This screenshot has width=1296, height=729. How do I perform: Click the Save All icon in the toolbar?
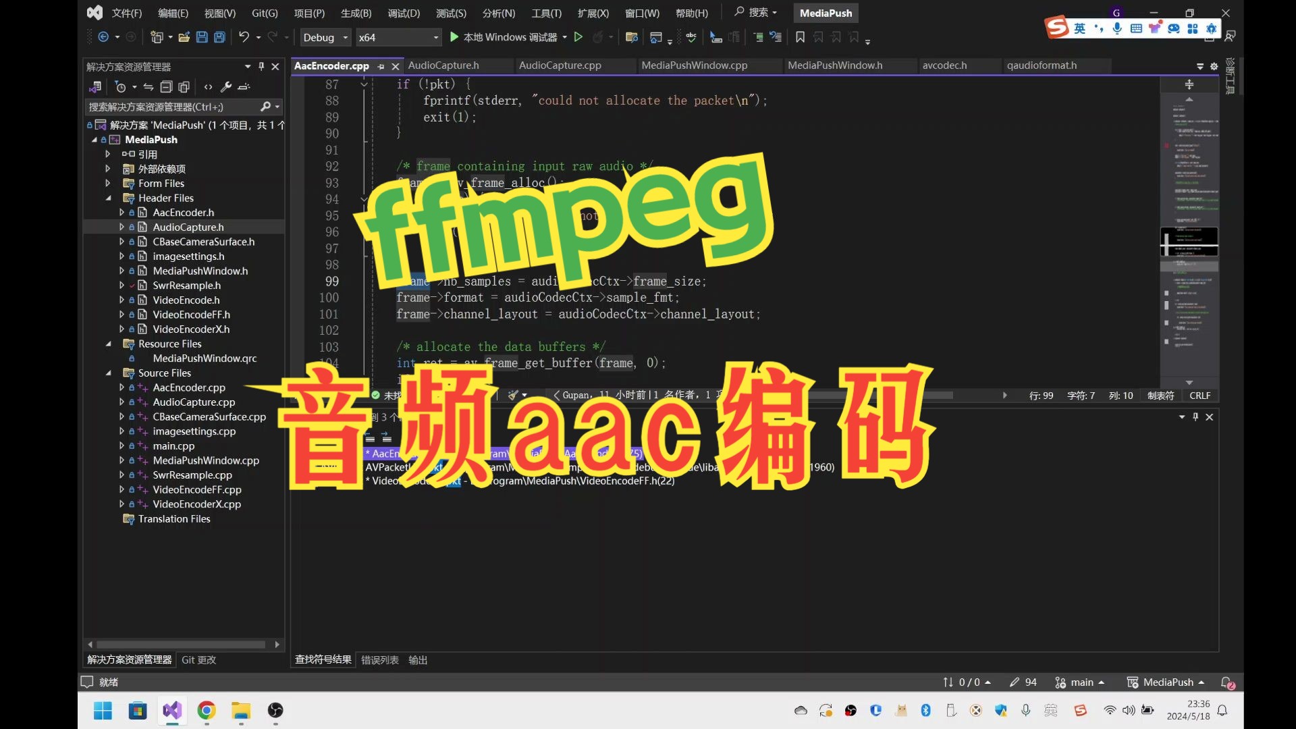point(219,37)
